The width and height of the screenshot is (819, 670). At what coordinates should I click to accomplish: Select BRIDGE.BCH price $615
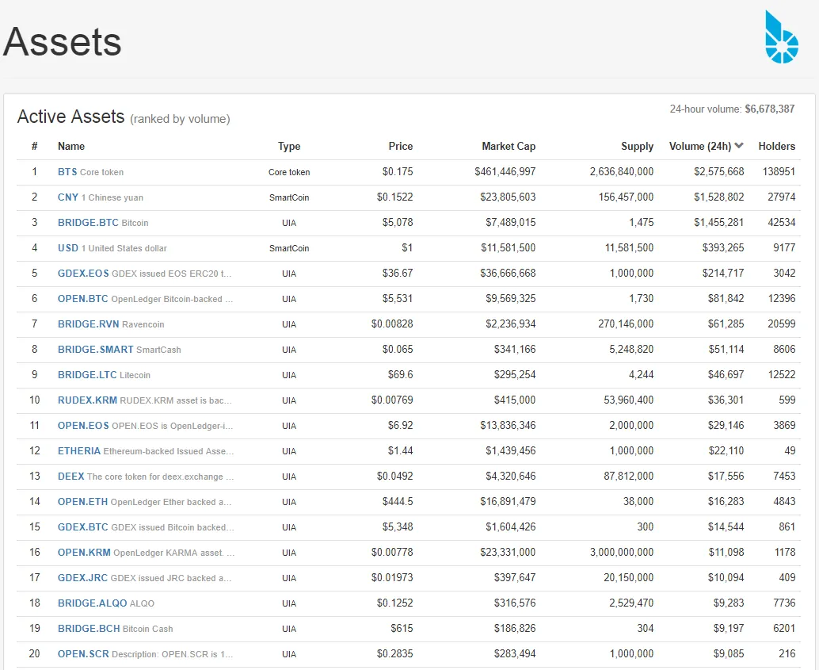[402, 628]
